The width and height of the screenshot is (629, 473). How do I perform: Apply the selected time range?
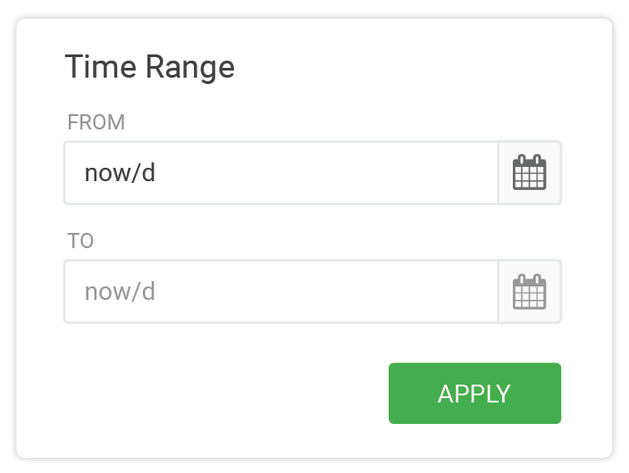point(474,394)
